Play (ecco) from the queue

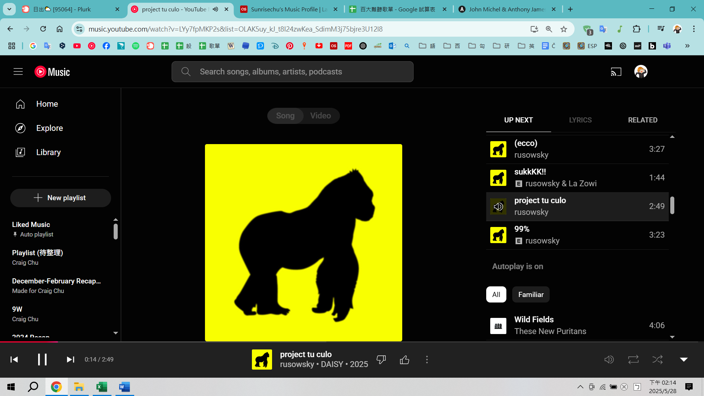(x=577, y=149)
